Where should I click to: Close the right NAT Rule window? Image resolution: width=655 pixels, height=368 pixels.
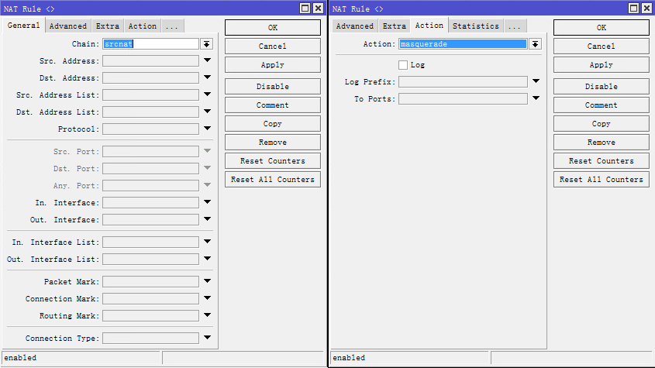point(647,8)
